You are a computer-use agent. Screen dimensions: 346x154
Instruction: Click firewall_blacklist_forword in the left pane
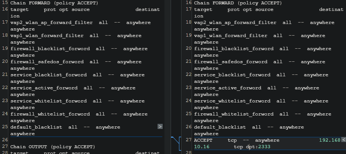(x=49, y=49)
